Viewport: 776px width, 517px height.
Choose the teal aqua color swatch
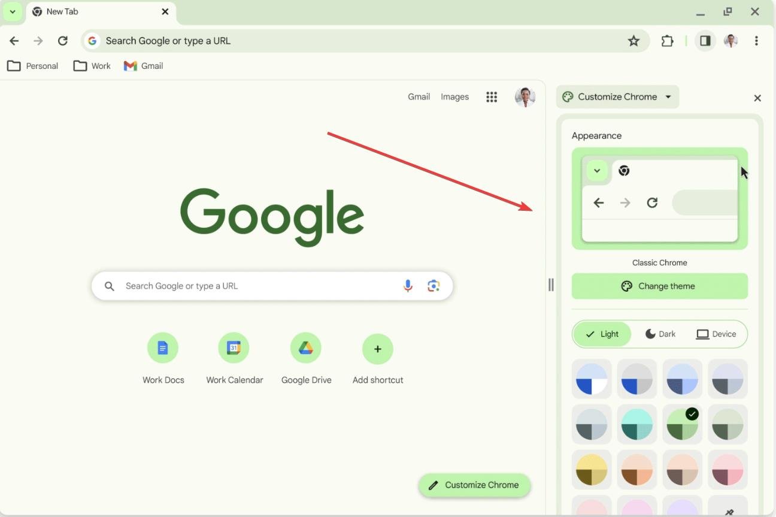(637, 424)
